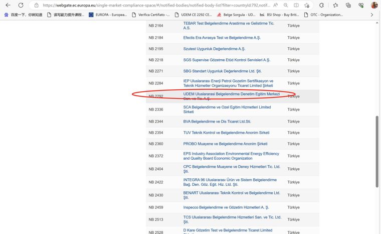Select the NB 2284 cell

tap(156, 83)
